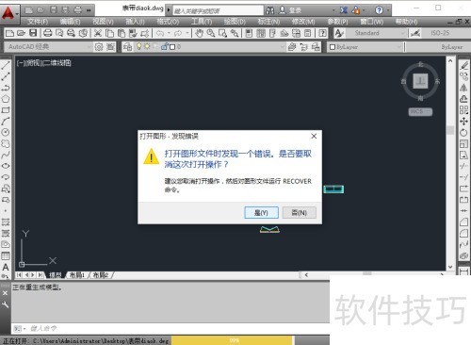This screenshot has height=345, width=471.
Task: Toggle layer 0 freeze sun icon
Action: pos(147,46)
